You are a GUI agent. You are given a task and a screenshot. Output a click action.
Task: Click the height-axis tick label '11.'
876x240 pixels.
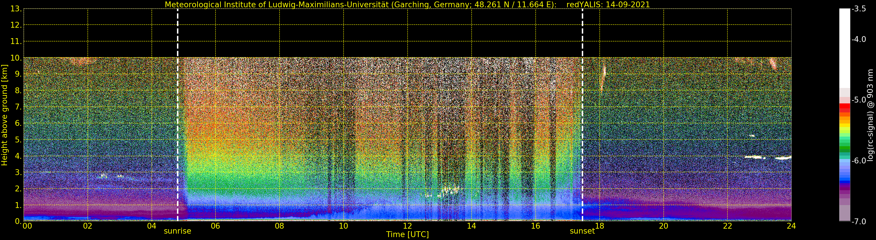(16, 42)
